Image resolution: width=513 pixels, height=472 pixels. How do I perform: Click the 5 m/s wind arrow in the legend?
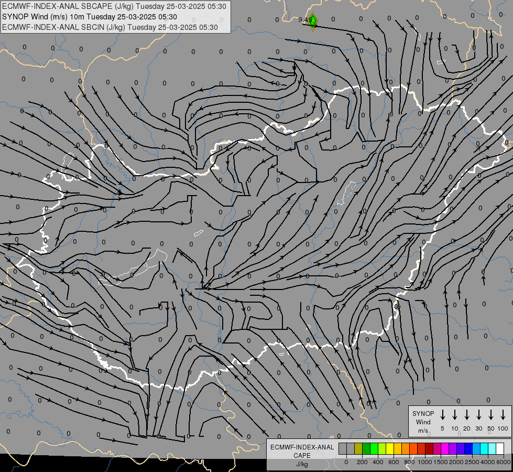pyautogui.click(x=442, y=415)
